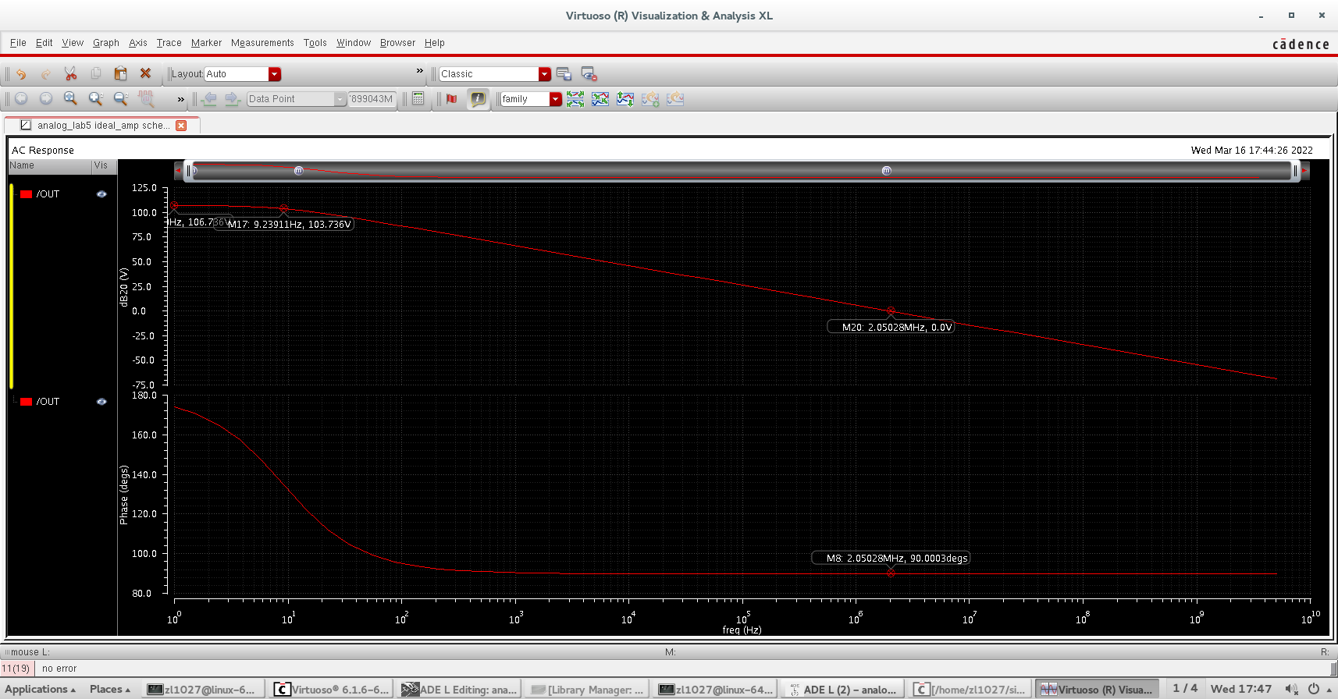Screen dimensions: 1338x699
Task: Select marker M20 label at 2.05028MHz
Action: (x=891, y=327)
